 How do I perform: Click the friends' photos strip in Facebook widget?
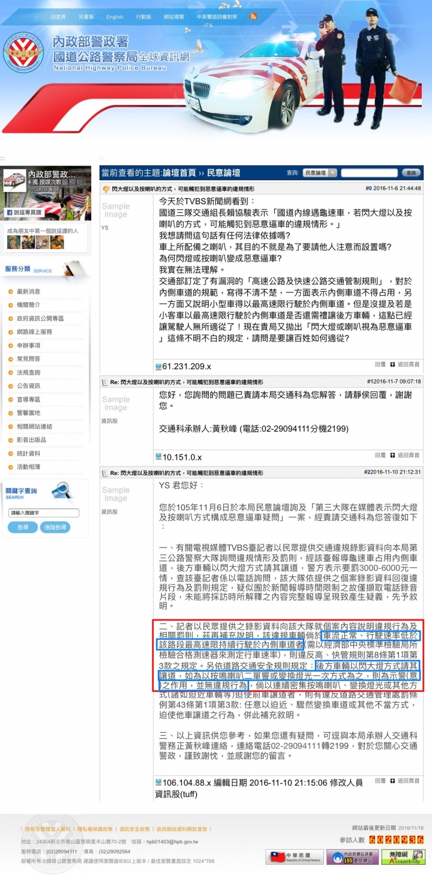coord(35,242)
